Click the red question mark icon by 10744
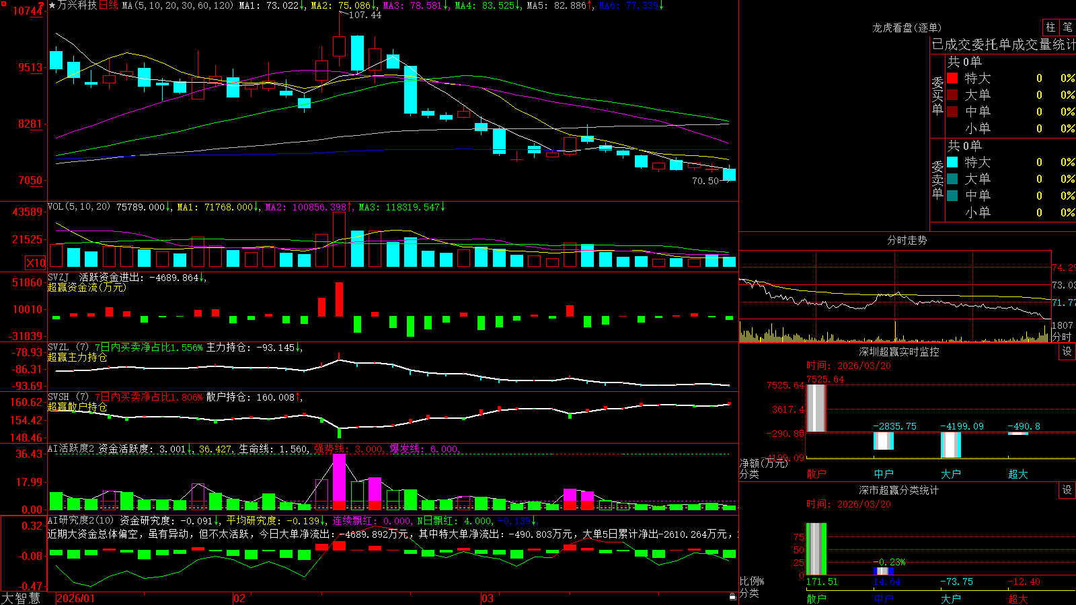The image size is (1076, 605). click(x=41, y=5)
